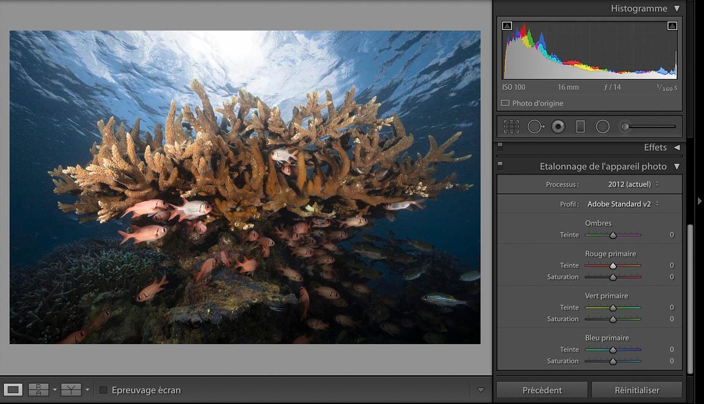Click Rouge primaire Teinte value 0
Viewport: 704px width, 404px height.
click(x=672, y=265)
